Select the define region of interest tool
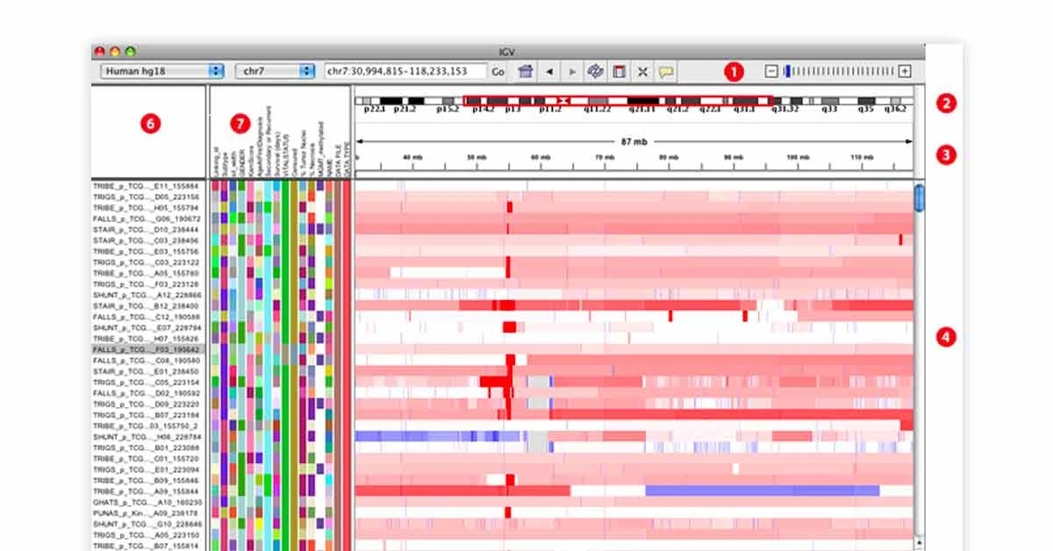 tap(620, 72)
